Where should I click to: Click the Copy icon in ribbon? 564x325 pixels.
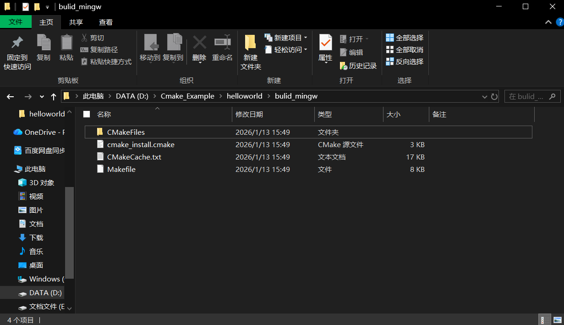pos(44,43)
